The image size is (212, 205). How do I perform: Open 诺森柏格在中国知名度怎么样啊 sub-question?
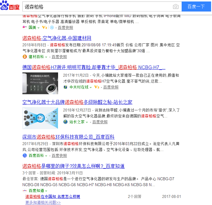tap(53, 196)
